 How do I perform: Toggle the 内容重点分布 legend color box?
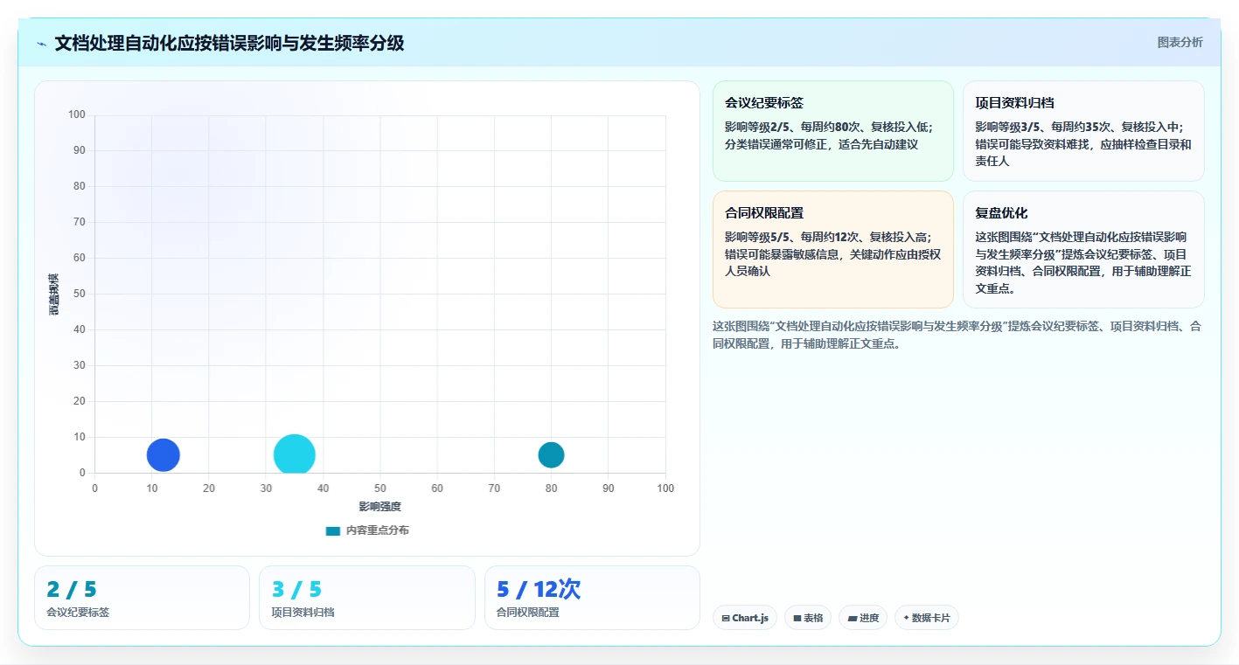click(332, 530)
